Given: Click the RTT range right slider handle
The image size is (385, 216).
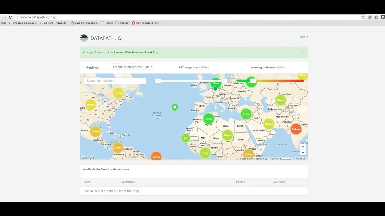Looking at the screenshot, I should (x=224, y=81).
